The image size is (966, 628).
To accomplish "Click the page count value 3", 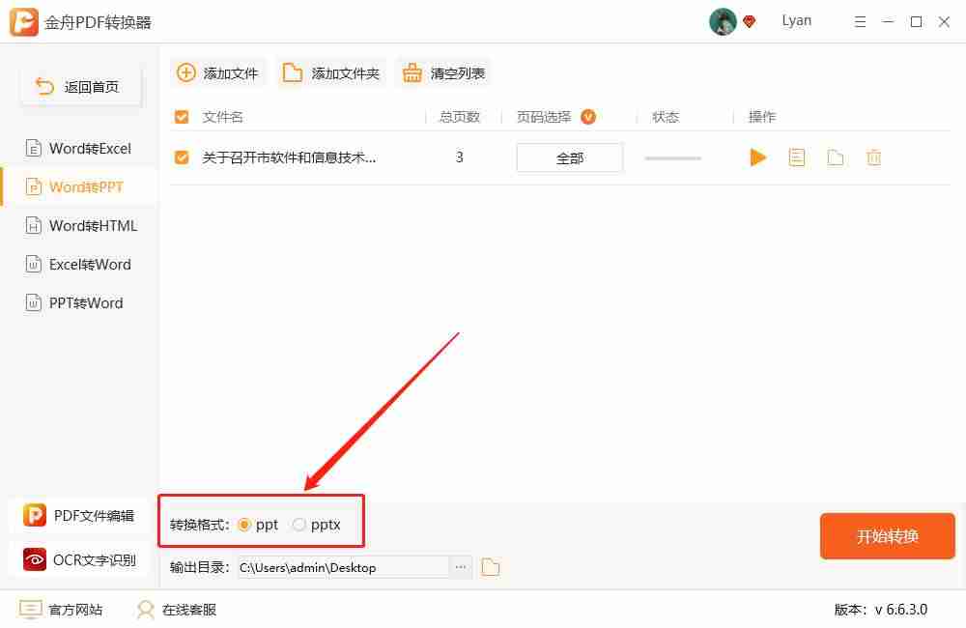I will click(x=459, y=157).
